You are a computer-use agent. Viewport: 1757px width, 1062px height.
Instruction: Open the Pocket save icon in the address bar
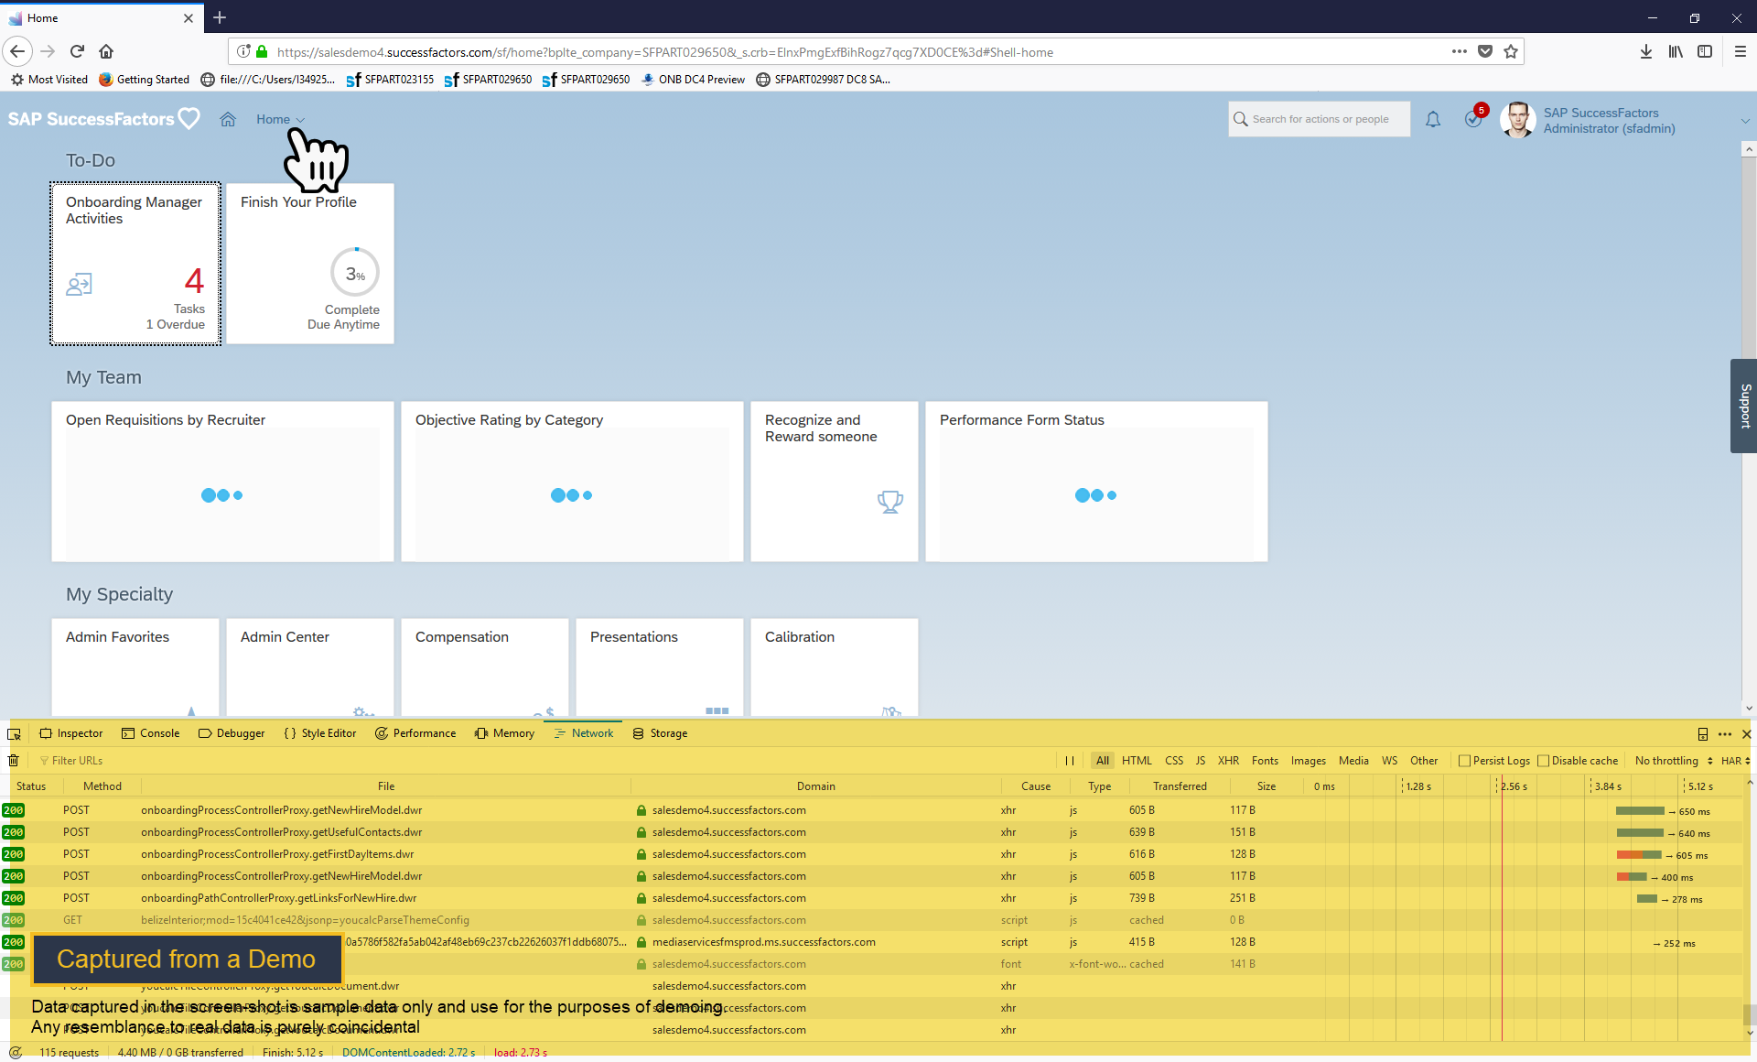tap(1485, 51)
